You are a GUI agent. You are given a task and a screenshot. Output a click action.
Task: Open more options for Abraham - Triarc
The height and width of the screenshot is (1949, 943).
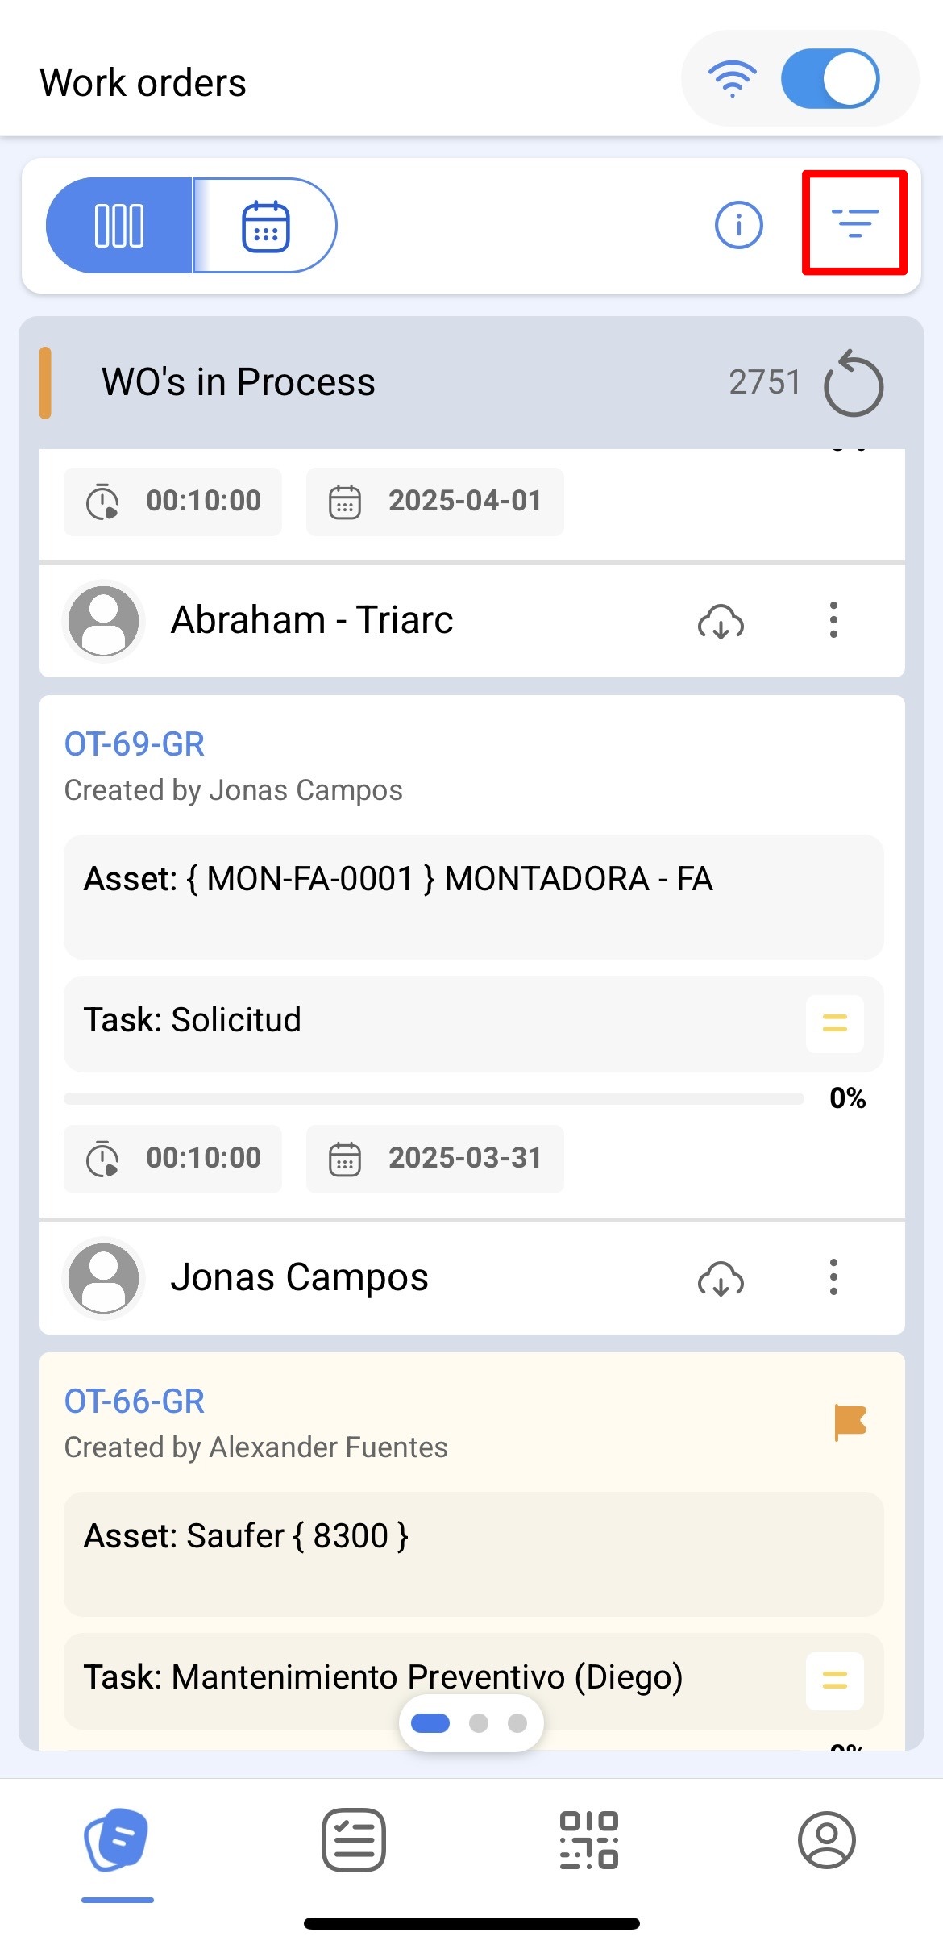pos(833,620)
